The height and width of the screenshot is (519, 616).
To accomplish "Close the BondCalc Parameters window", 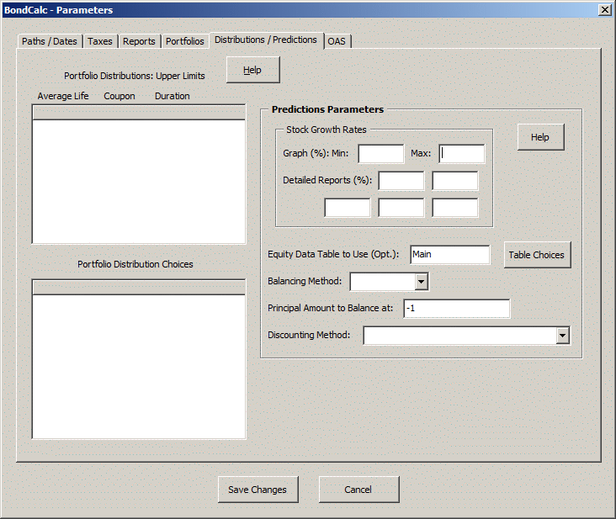I will point(604,9).
